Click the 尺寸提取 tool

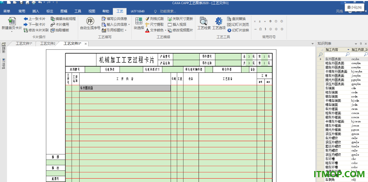pos(154,24)
